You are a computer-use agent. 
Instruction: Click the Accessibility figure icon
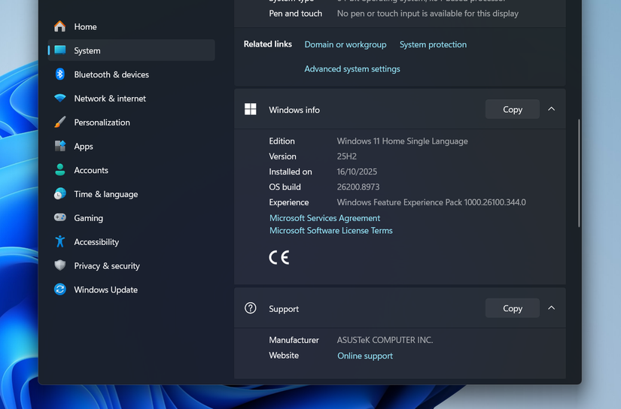coord(59,241)
